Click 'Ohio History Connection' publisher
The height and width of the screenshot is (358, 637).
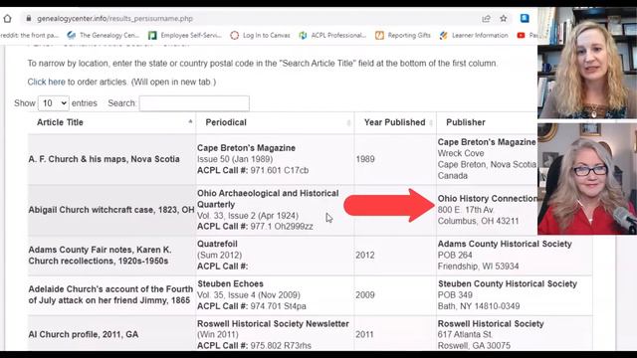pyautogui.click(x=488, y=199)
